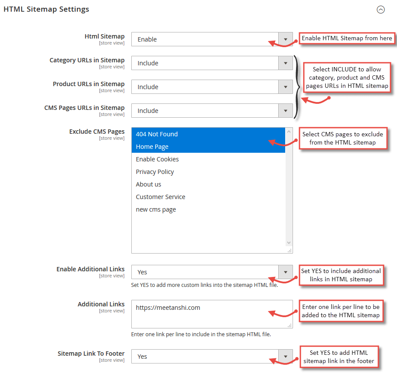This screenshot has width=397, height=373.
Task: Open the Category URLs in Sitemap dropdown
Action: (208, 63)
